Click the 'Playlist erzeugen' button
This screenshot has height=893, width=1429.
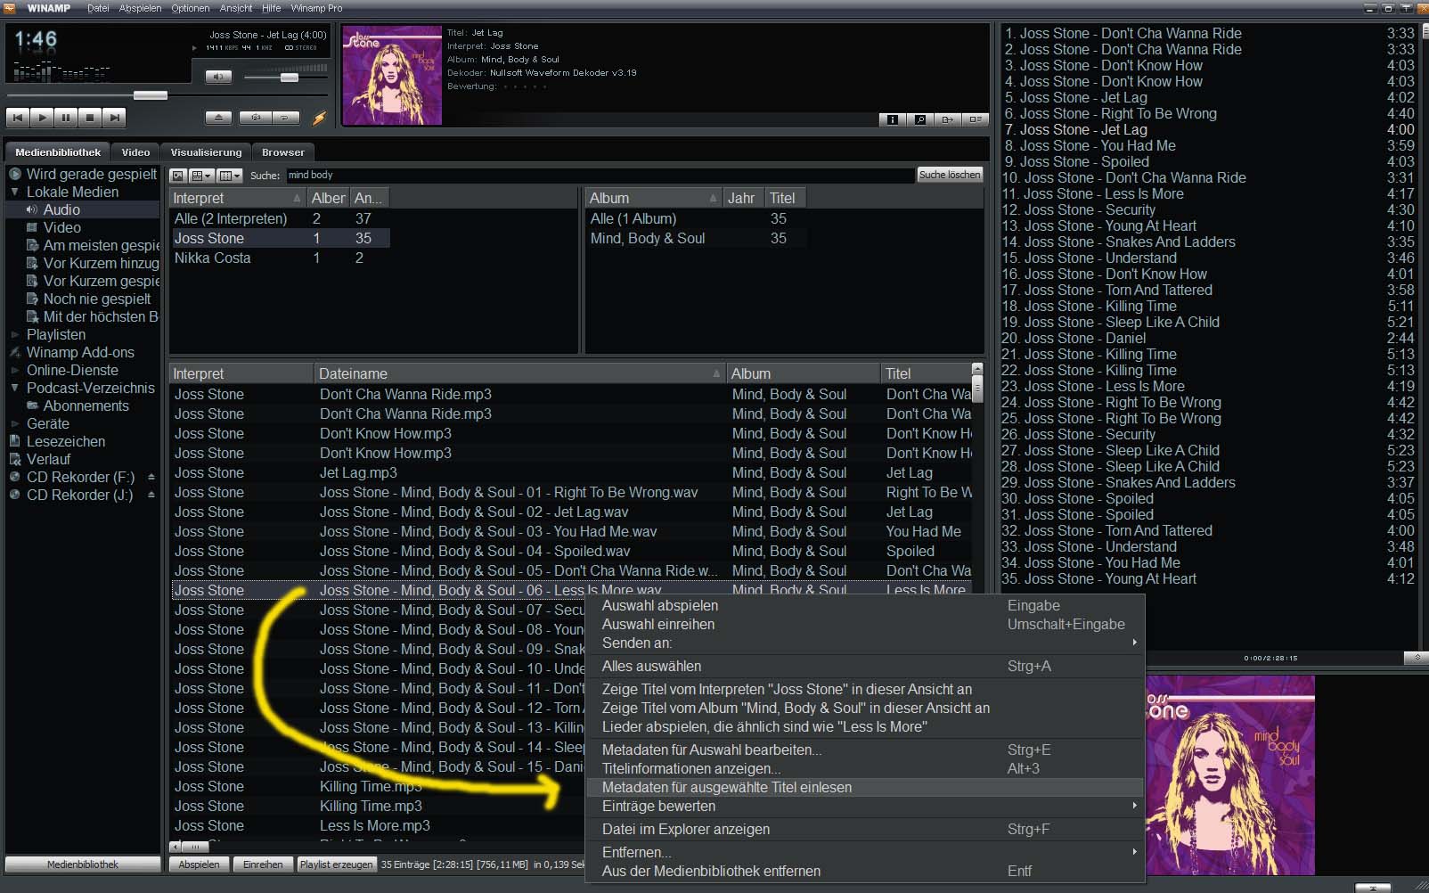(336, 864)
